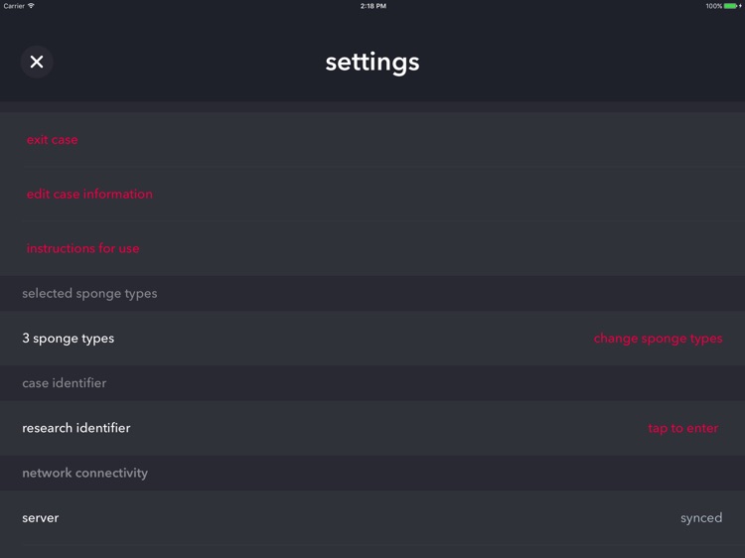Screen dimensions: 745x558
Task: Click the green battery icon
Action: pyautogui.click(x=730, y=6)
